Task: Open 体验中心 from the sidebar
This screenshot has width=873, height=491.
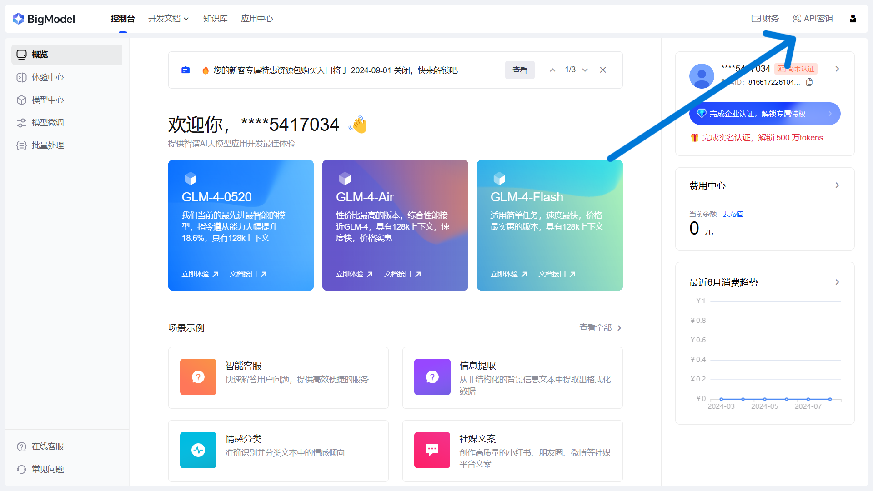Action: coord(67,77)
